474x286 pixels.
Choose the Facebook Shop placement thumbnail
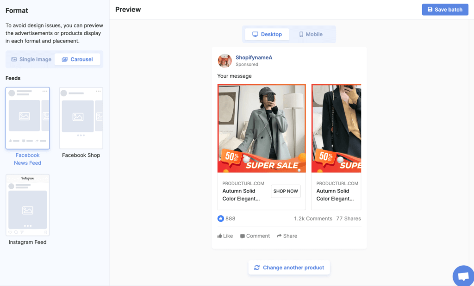click(x=81, y=118)
